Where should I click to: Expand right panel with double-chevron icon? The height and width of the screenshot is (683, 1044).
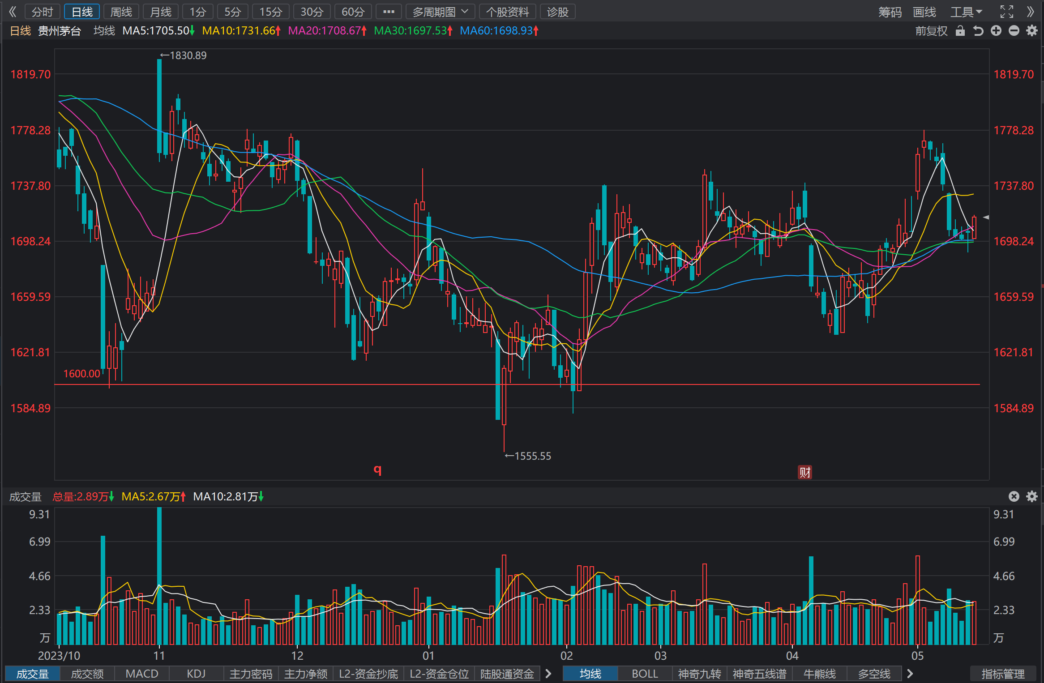[1030, 12]
